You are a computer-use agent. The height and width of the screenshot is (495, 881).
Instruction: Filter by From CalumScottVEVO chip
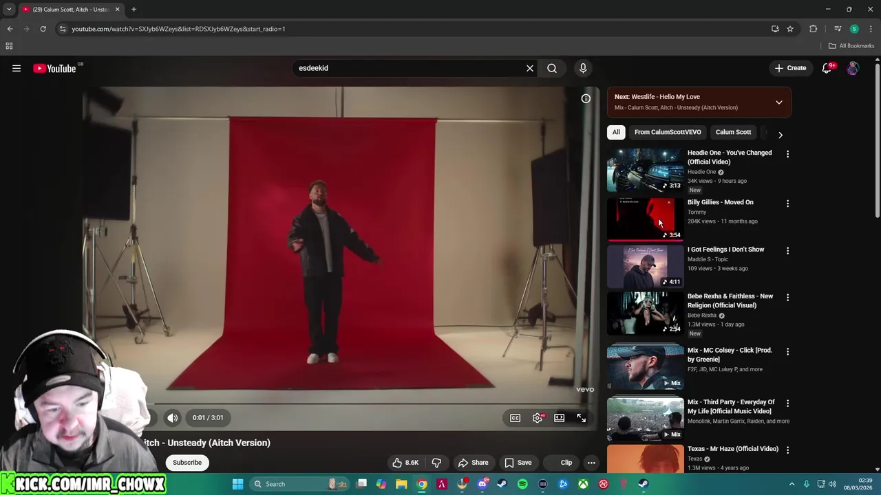[668, 132]
